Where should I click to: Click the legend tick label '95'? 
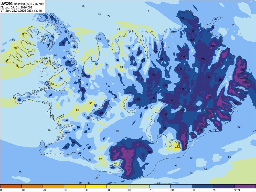click(x=215, y=190)
